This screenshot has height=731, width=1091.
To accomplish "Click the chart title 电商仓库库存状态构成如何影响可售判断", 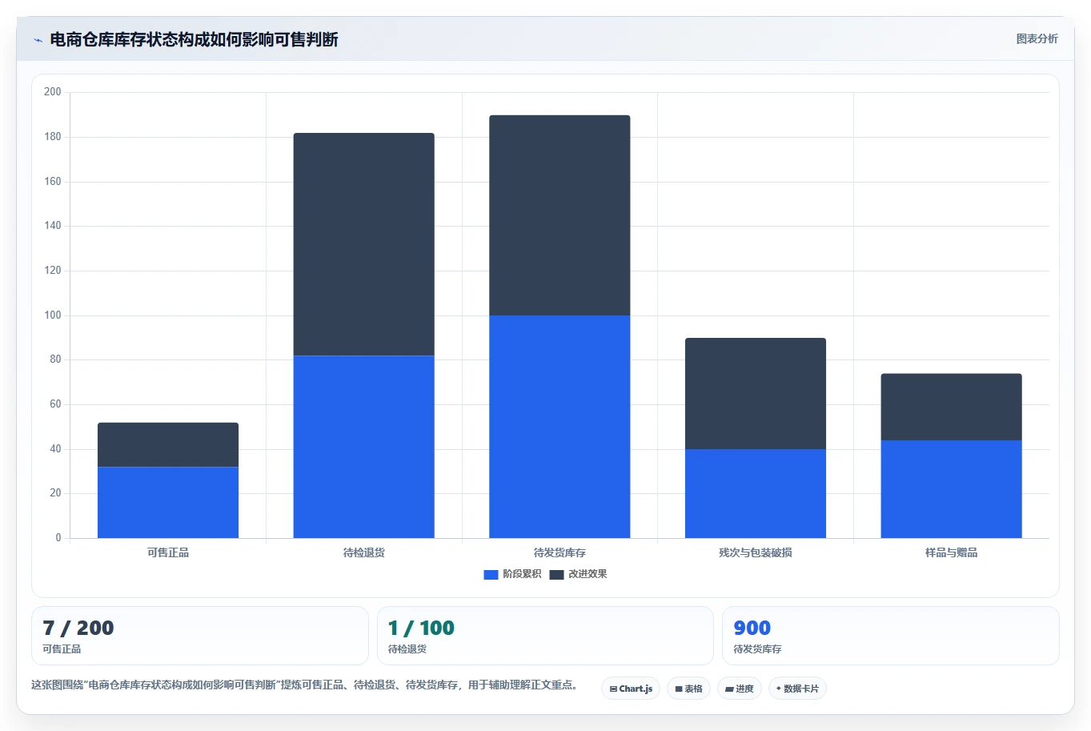I will [x=194, y=39].
